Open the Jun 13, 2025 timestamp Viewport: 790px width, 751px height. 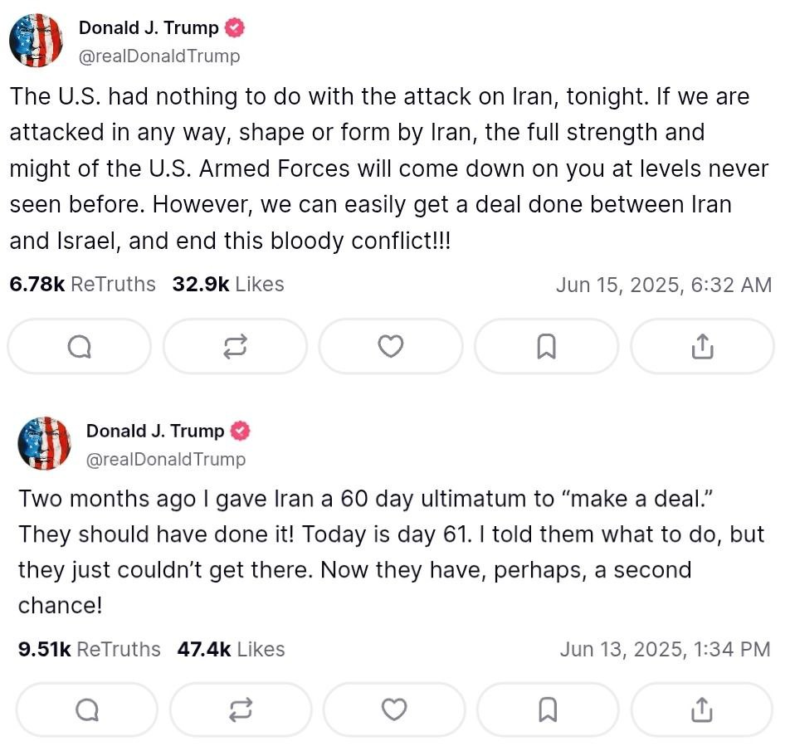pyautogui.click(x=665, y=649)
